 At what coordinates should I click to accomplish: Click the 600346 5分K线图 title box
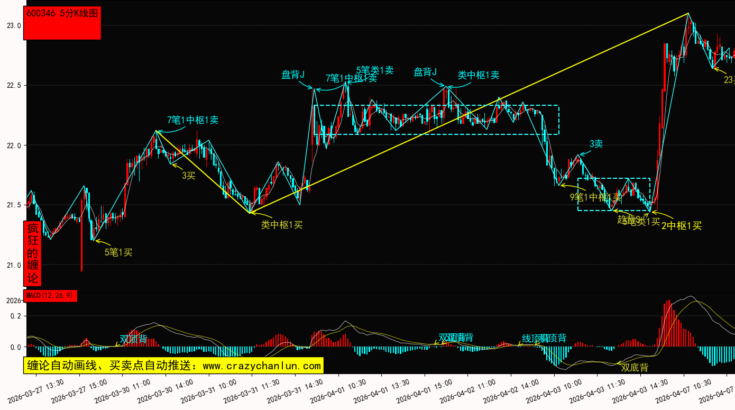62,23
